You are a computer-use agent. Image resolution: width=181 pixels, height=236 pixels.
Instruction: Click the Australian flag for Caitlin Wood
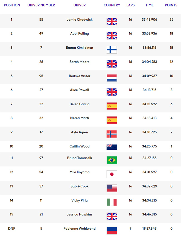(x=112, y=147)
